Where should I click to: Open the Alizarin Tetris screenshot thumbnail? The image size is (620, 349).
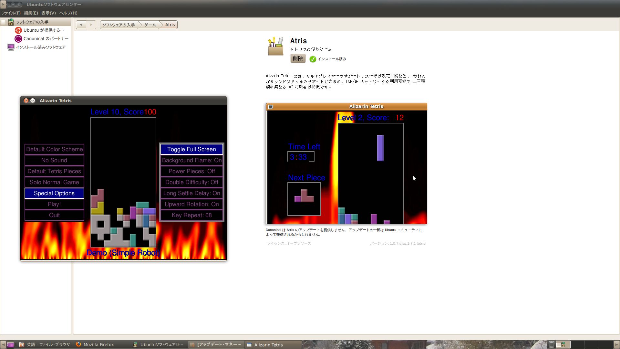click(346, 164)
